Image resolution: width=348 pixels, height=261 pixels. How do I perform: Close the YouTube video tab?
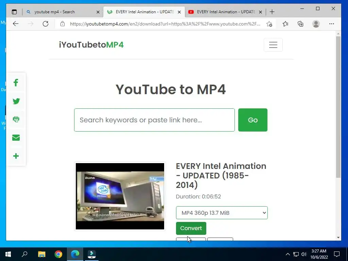261,12
